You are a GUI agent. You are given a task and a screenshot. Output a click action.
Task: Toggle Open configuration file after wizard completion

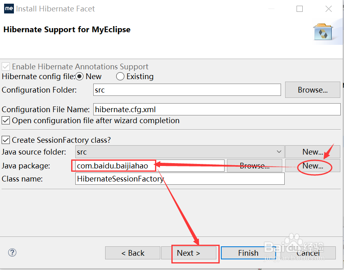[6, 120]
